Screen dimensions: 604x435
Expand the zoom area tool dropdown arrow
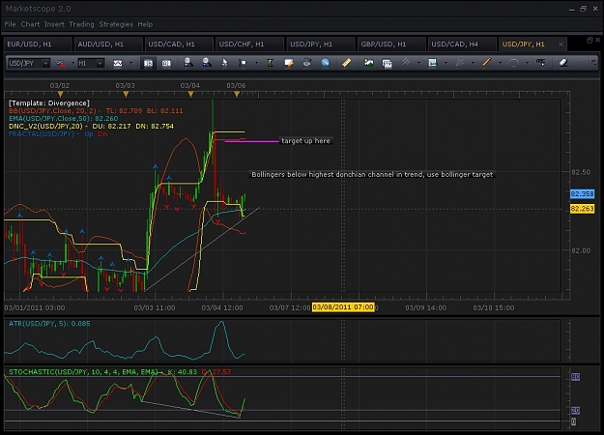coord(256,63)
